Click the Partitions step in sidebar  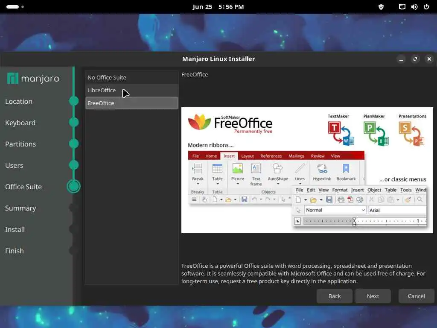[20, 144]
